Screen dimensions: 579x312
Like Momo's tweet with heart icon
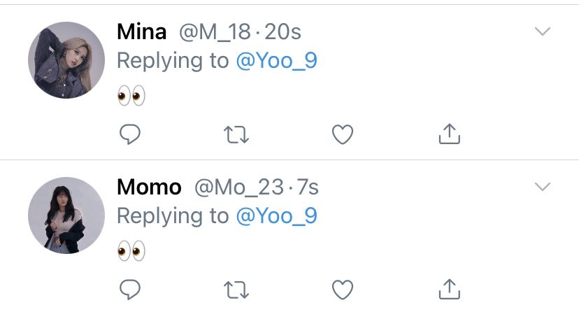pos(343,290)
